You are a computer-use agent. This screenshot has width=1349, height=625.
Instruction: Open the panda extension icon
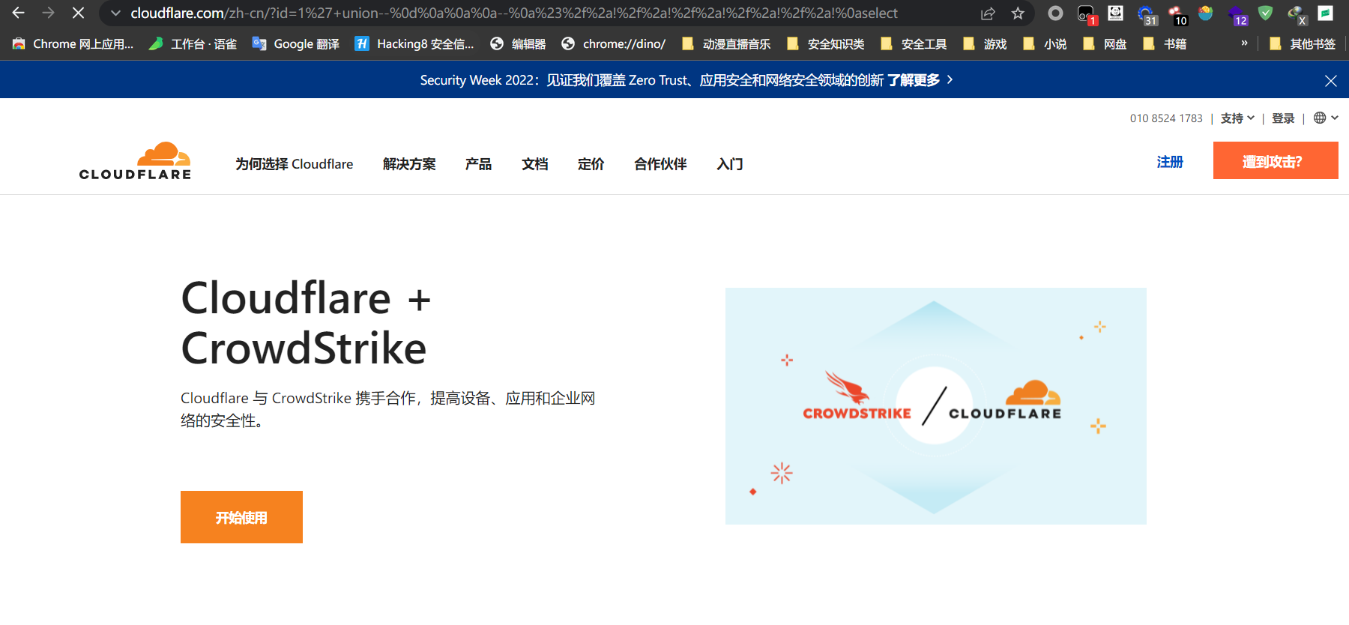(1115, 13)
